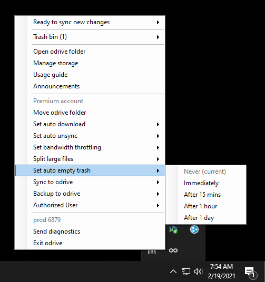265x282 pixels.
Task: Open odrive folder from the menu
Action: [90, 52]
